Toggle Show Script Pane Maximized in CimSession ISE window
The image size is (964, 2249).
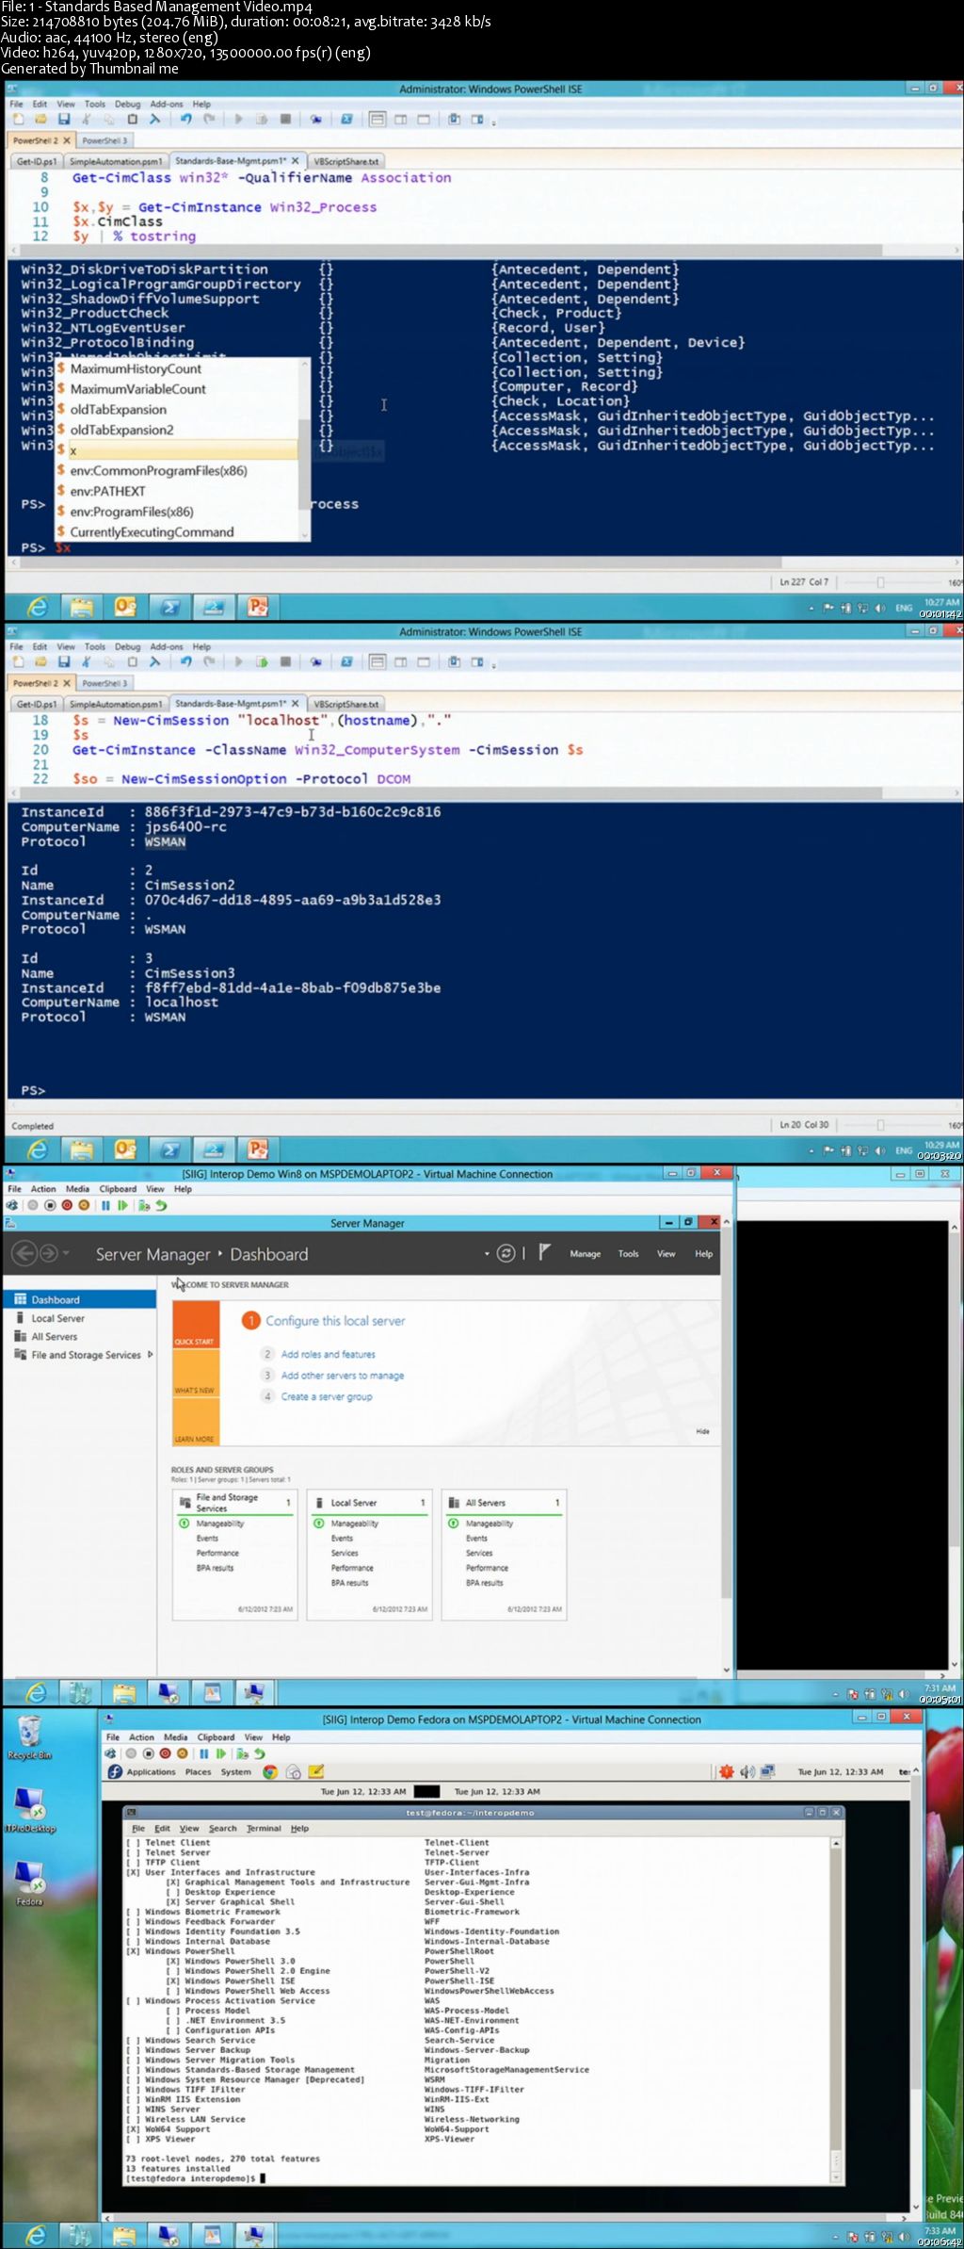pos(424,662)
